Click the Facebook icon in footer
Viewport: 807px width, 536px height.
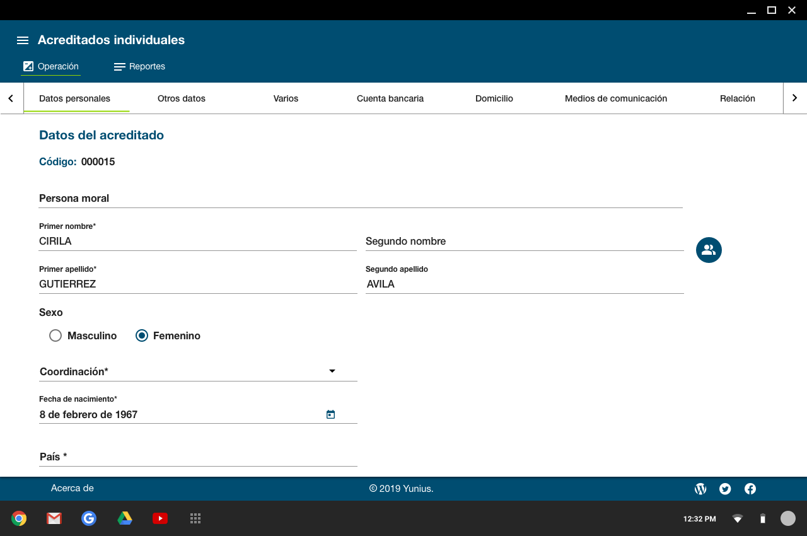(x=750, y=489)
